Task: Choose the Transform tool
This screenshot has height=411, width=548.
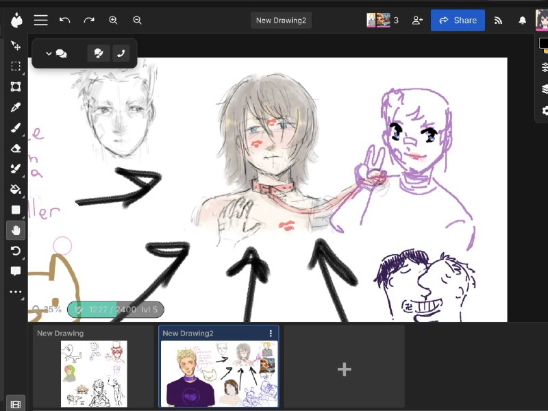Action: point(16,87)
